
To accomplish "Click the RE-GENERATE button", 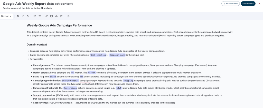I will pos(230,4).
